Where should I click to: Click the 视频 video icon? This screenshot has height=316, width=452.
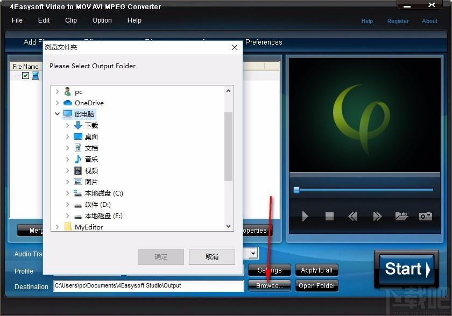point(78,170)
